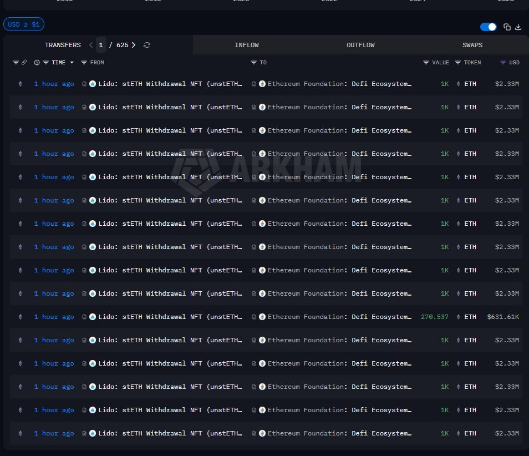529x456 pixels.
Task: Click the page number field showing 1
Action: pos(100,45)
